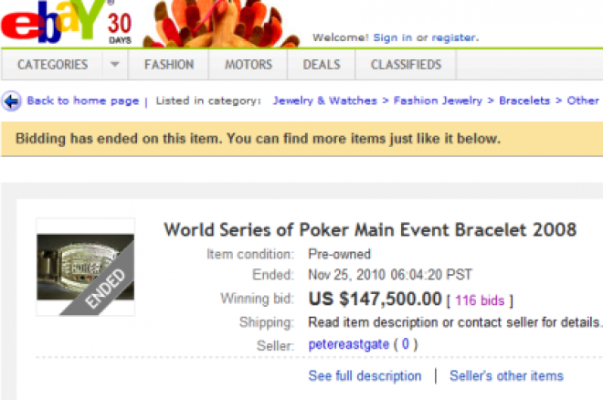This screenshot has height=400, width=603.
Task: Open the Other category link
Action: (583, 100)
